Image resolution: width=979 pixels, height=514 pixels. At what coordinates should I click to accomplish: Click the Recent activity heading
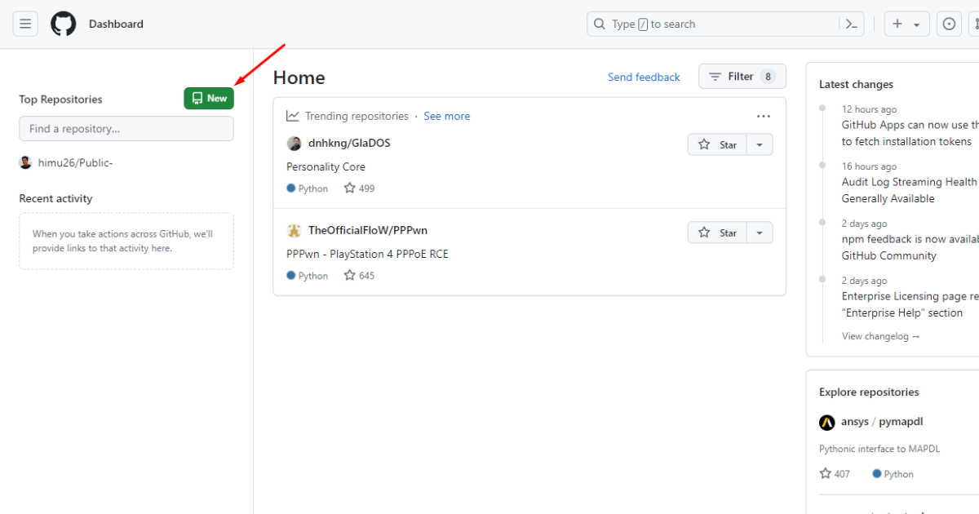pos(55,198)
